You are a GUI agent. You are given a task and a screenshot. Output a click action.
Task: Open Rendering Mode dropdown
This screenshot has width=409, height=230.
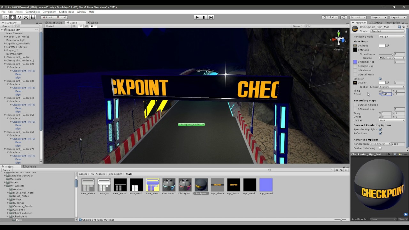click(392, 37)
